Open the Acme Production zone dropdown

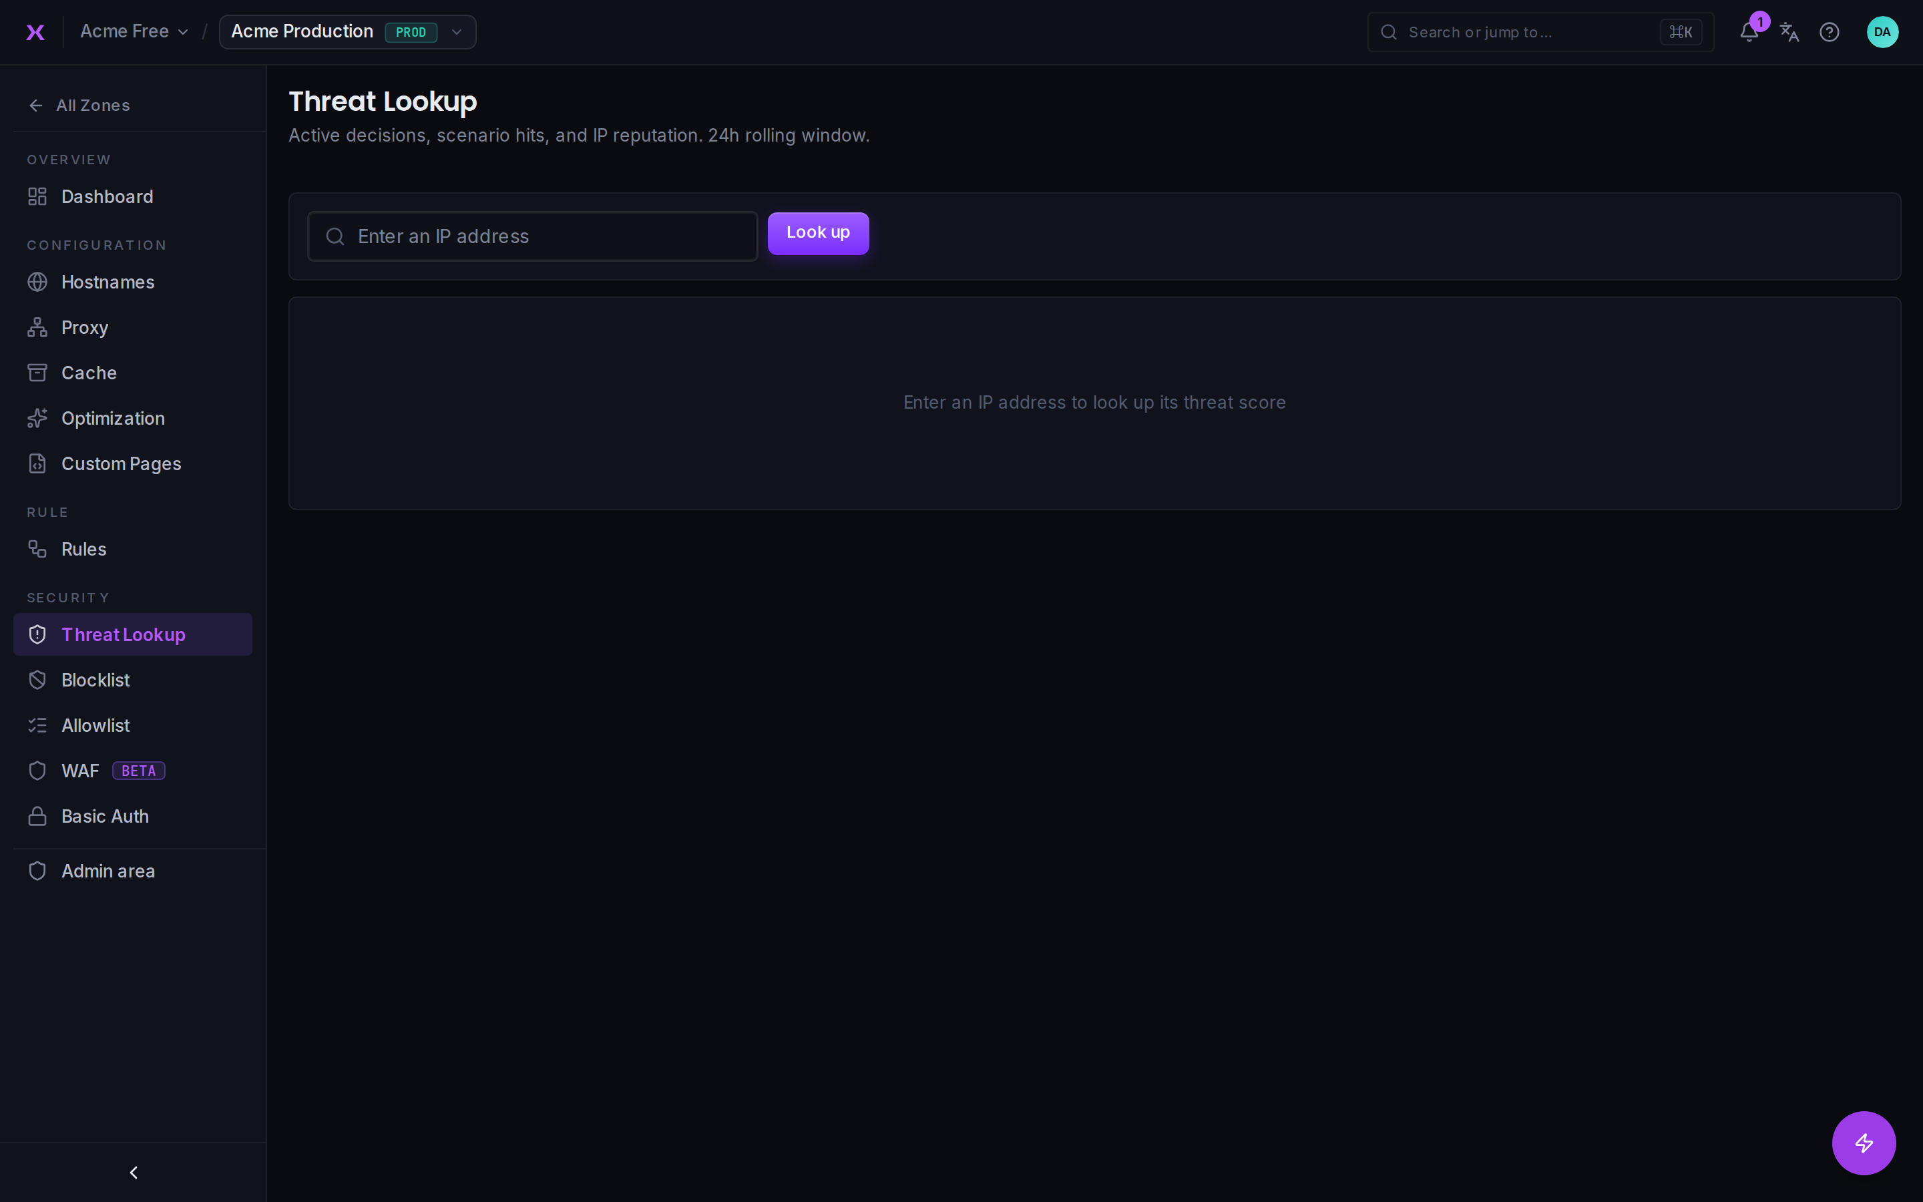pos(347,32)
